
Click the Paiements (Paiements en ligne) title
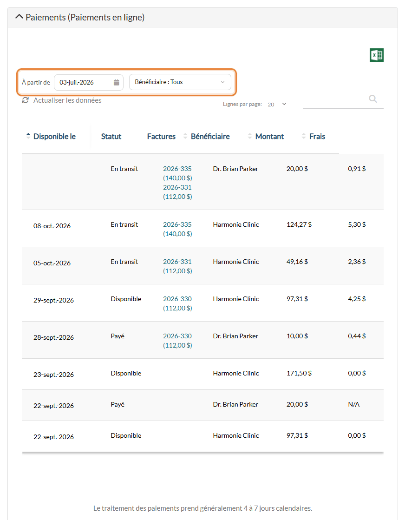pos(85,17)
